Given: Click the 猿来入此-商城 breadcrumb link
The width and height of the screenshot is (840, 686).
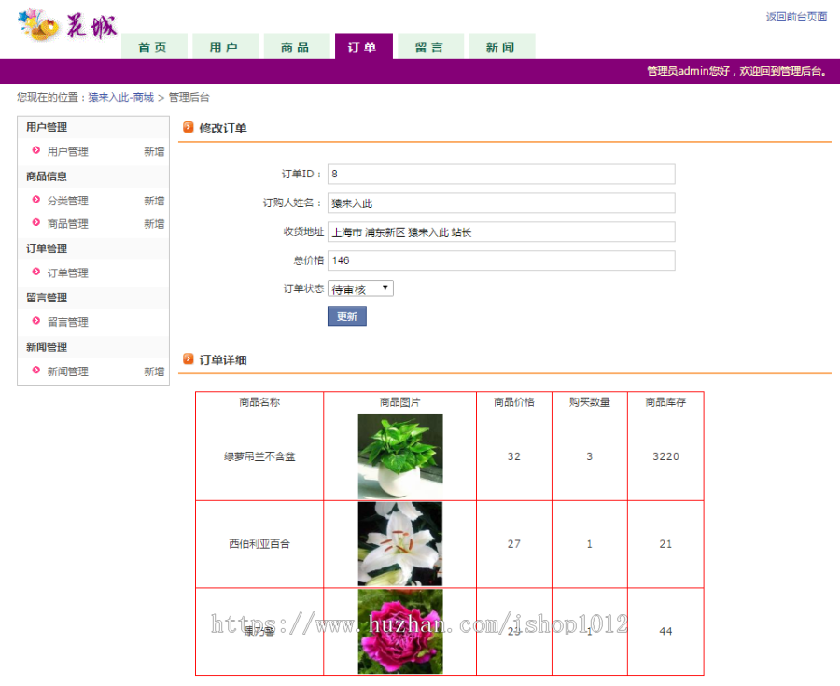Looking at the screenshot, I should (122, 96).
